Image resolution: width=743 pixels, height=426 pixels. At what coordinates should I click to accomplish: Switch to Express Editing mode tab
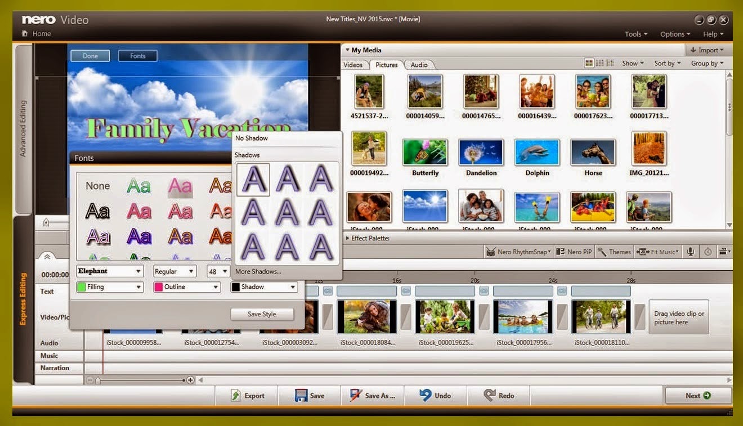[x=23, y=298]
